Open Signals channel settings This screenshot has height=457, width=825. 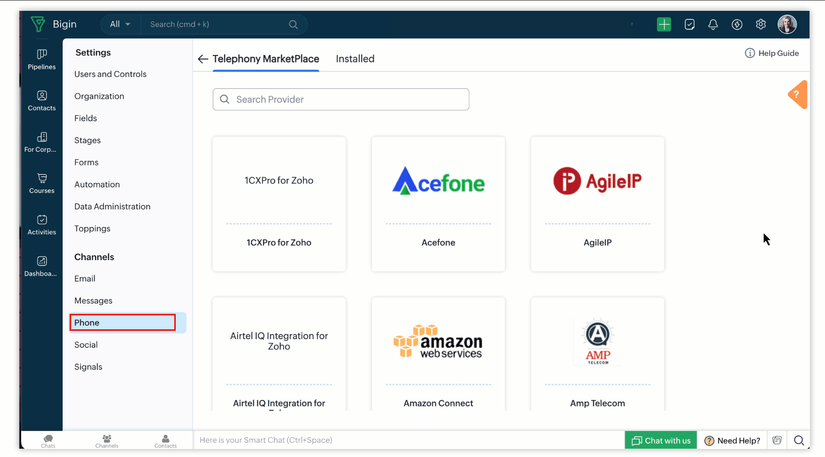coord(88,367)
